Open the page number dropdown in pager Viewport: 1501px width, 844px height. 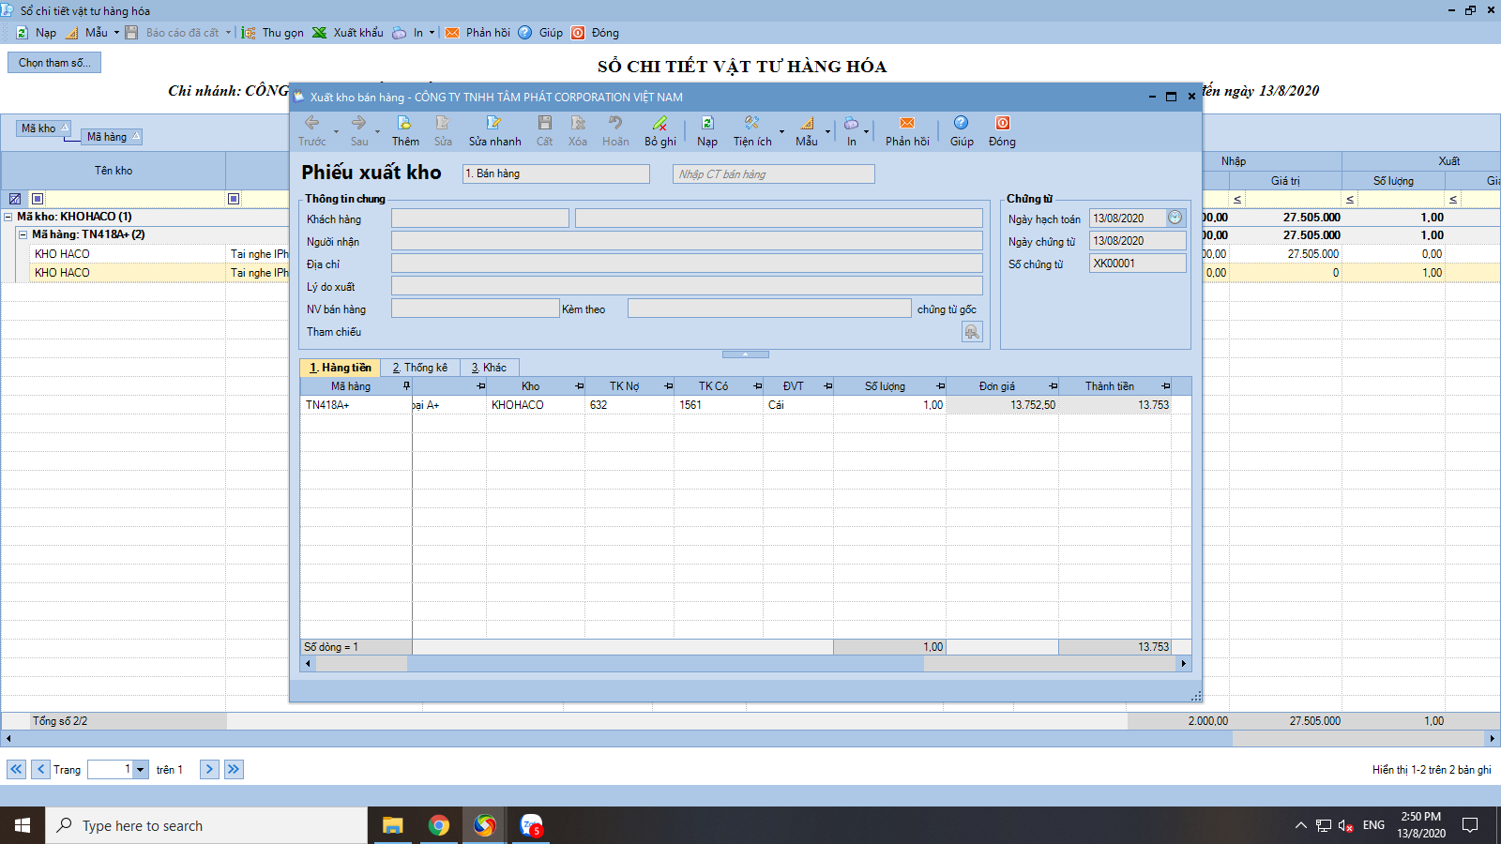click(x=141, y=770)
